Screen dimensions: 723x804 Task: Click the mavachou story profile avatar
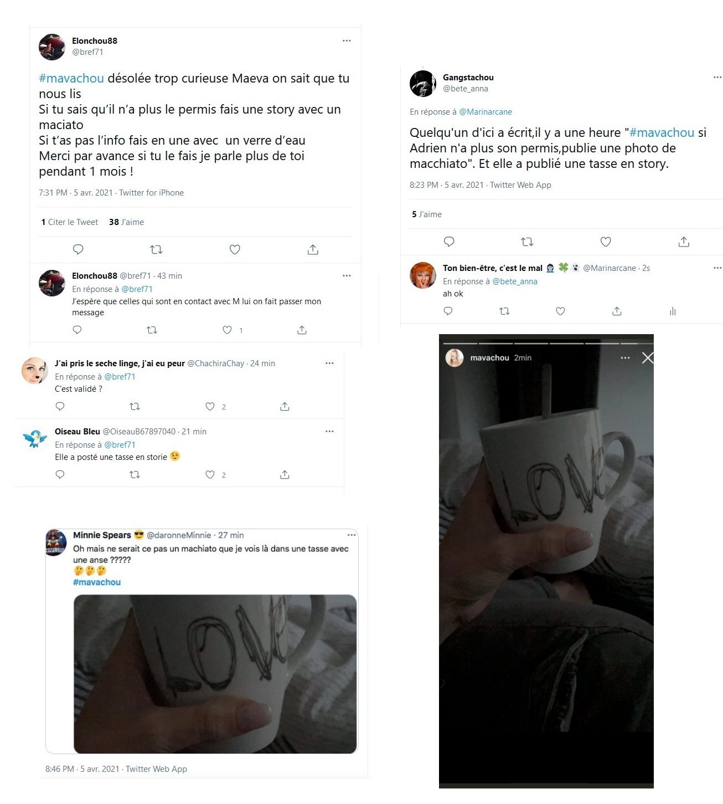point(455,358)
